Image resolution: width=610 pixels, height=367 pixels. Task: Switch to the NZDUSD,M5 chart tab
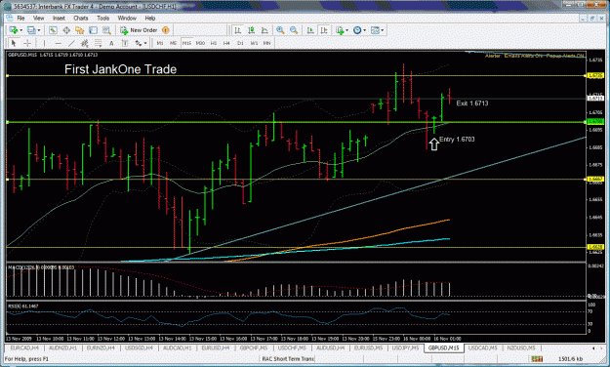click(521, 347)
